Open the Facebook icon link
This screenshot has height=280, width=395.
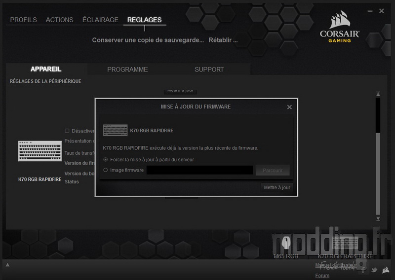click(x=363, y=271)
